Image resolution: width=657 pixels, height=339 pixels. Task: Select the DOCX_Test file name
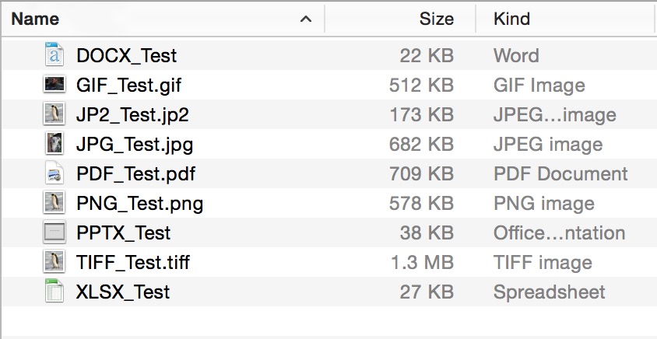(x=126, y=56)
